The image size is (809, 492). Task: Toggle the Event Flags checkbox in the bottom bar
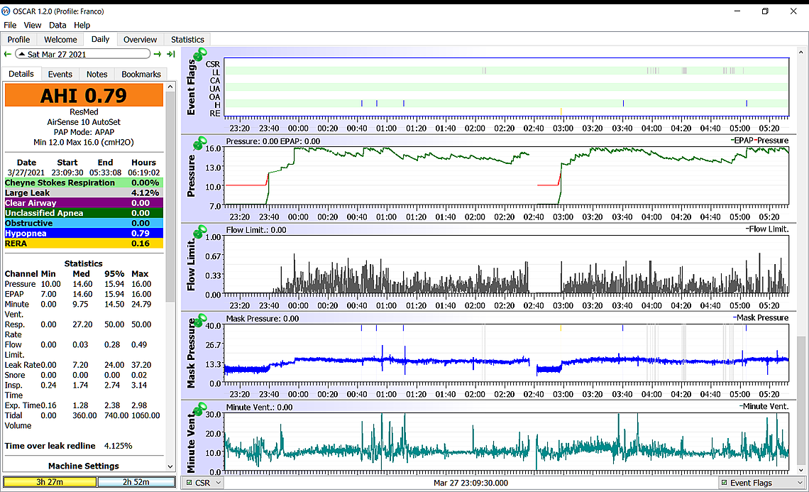click(725, 483)
